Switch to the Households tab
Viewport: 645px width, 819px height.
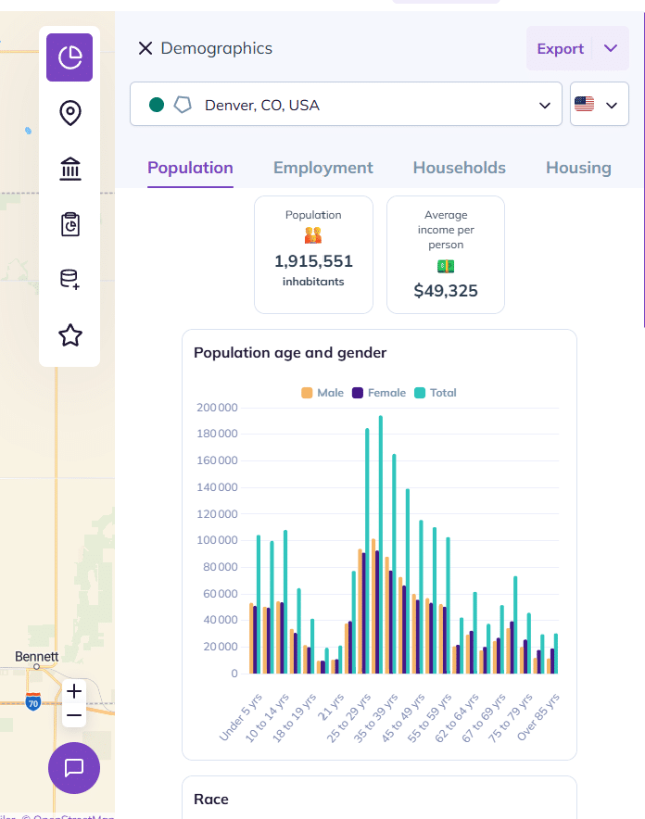(x=459, y=168)
